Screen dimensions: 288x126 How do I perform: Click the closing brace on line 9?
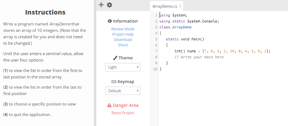[x=167, y=63]
